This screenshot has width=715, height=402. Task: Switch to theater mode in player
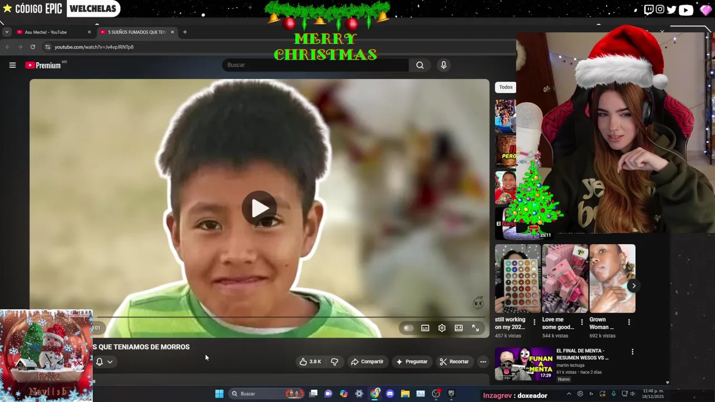point(459,328)
